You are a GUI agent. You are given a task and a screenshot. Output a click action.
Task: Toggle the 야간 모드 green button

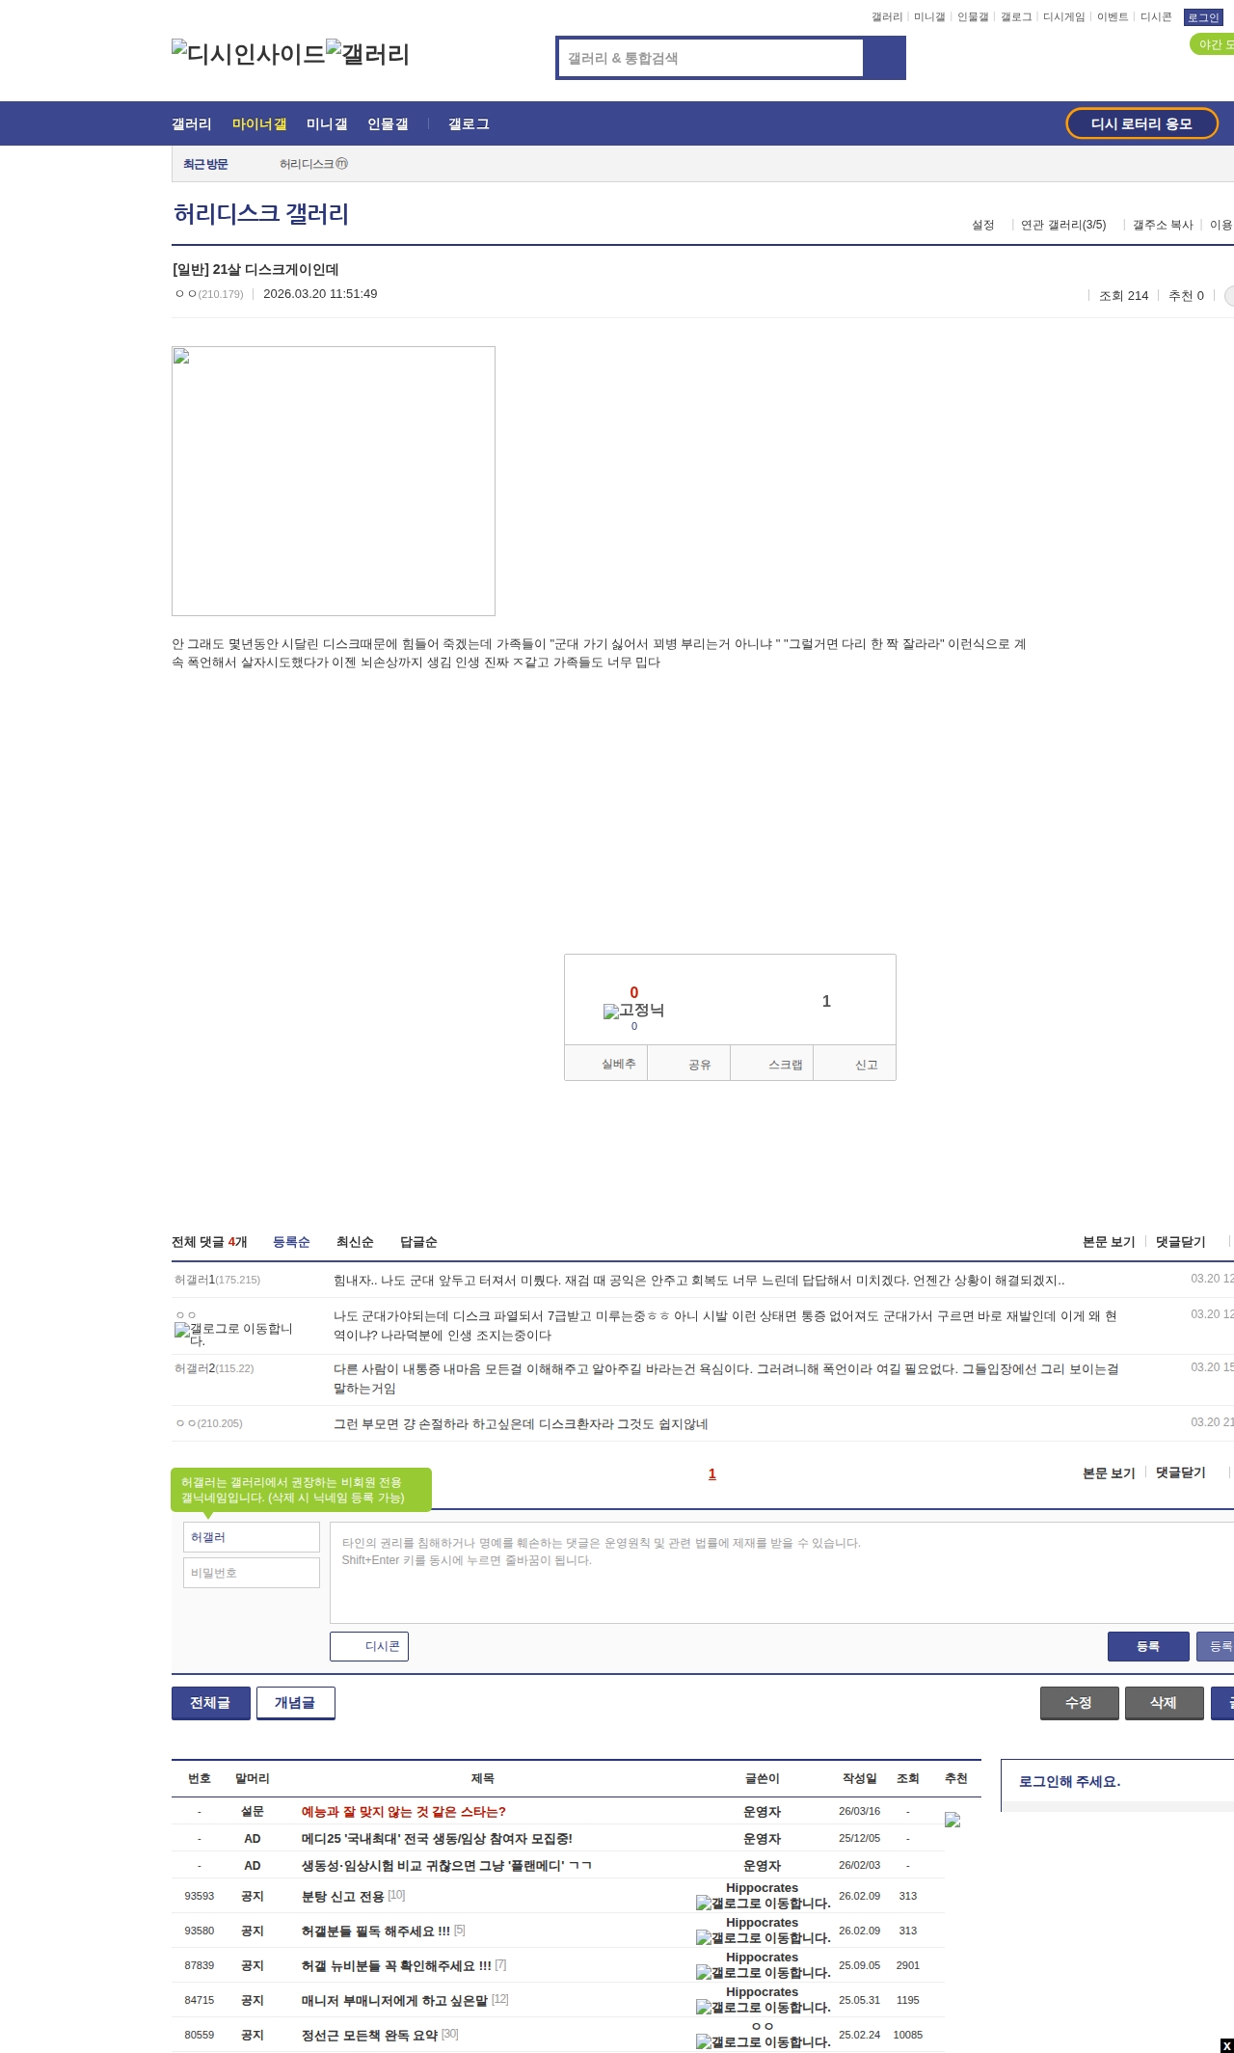[x=1213, y=44]
